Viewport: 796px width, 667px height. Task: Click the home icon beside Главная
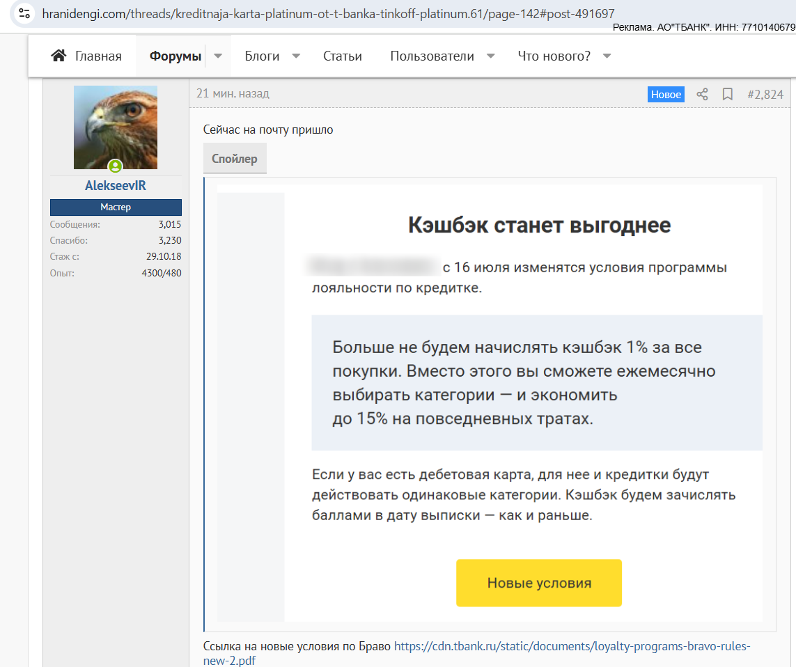(x=58, y=55)
